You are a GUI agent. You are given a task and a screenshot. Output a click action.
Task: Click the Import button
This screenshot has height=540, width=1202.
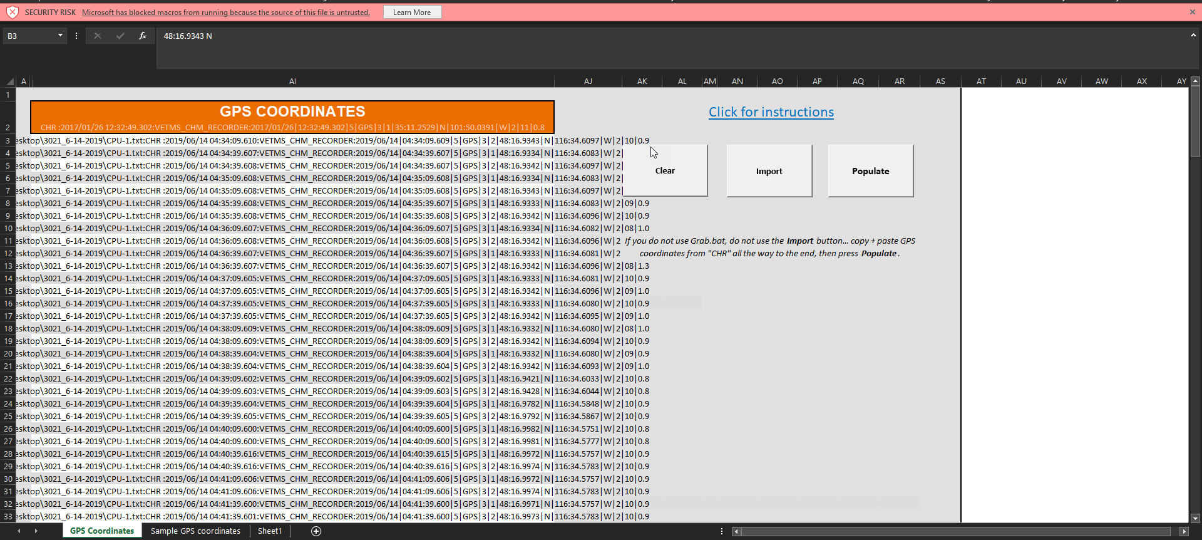[769, 171]
